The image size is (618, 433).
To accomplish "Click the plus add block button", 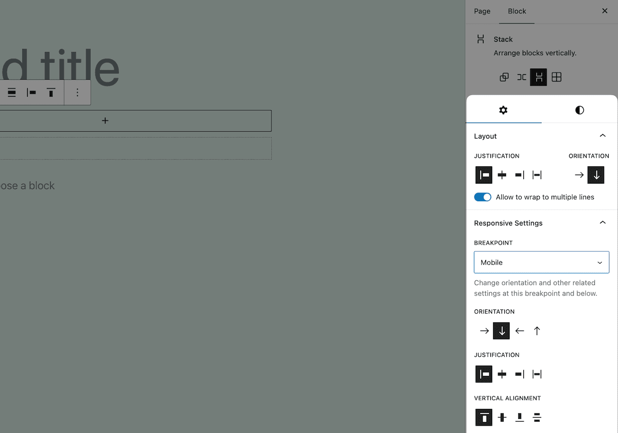I will pyautogui.click(x=105, y=120).
